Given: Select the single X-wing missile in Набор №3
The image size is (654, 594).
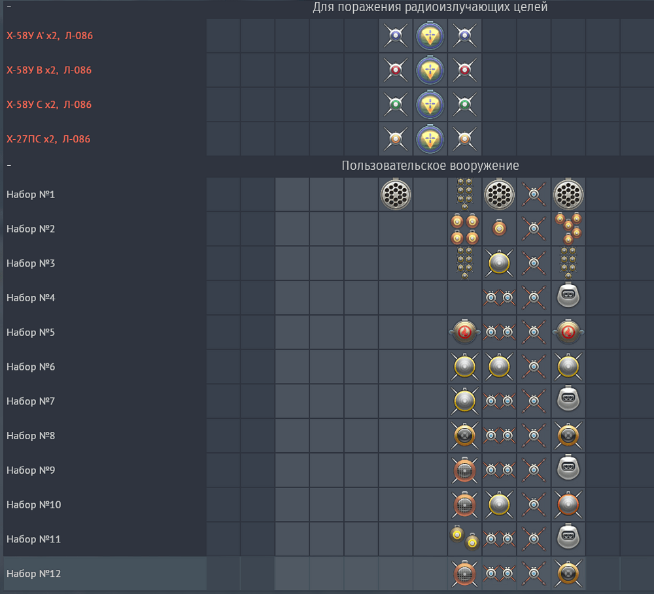Looking at the screenshot, I should click(534, 263).
